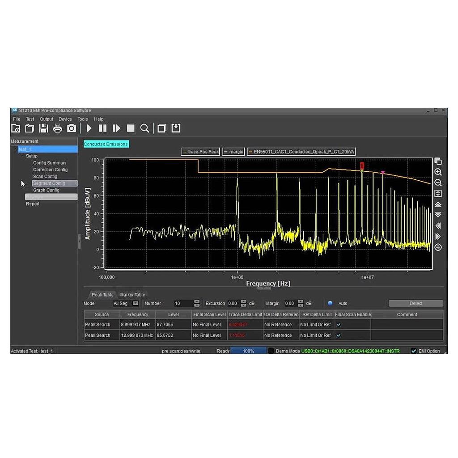The image size is (458, 458).
Task: Switch to the Marker Table tab
Action: click(132, 294)
